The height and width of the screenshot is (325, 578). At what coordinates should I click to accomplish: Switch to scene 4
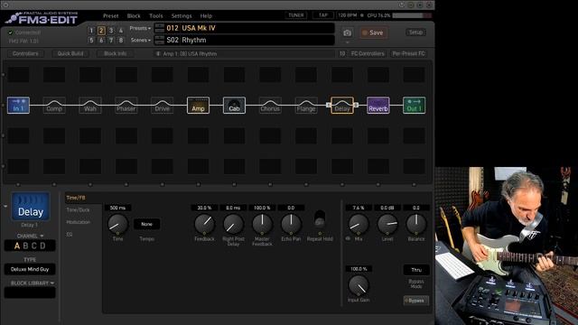pyautogui.click(x=120, y=31)
